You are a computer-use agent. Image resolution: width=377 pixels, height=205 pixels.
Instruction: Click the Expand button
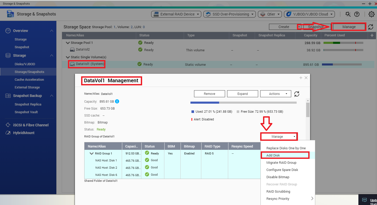[242, 94]
